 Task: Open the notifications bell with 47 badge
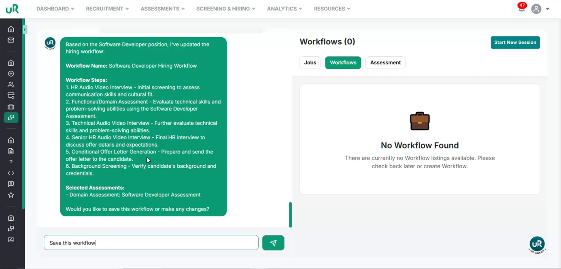point(521,9)
